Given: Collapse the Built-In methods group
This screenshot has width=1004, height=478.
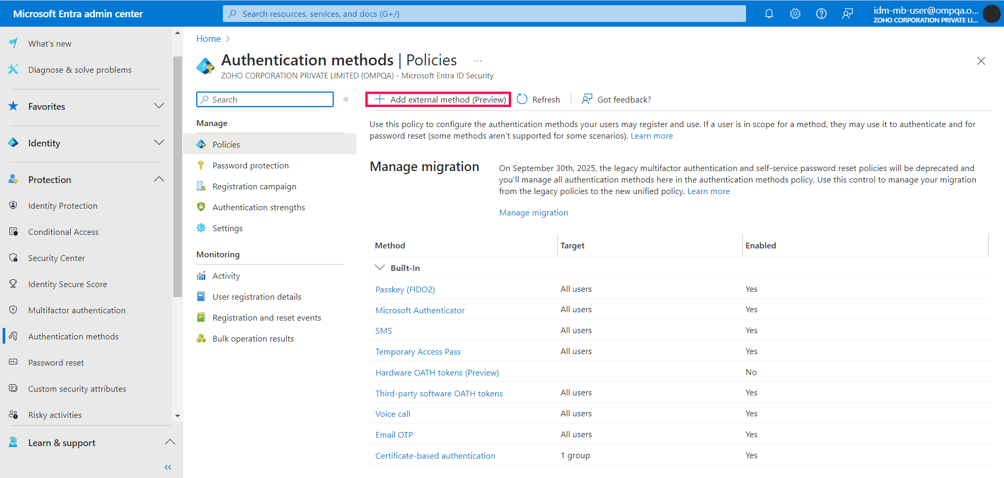Looking at the screenshot, I should click(380, 268).
